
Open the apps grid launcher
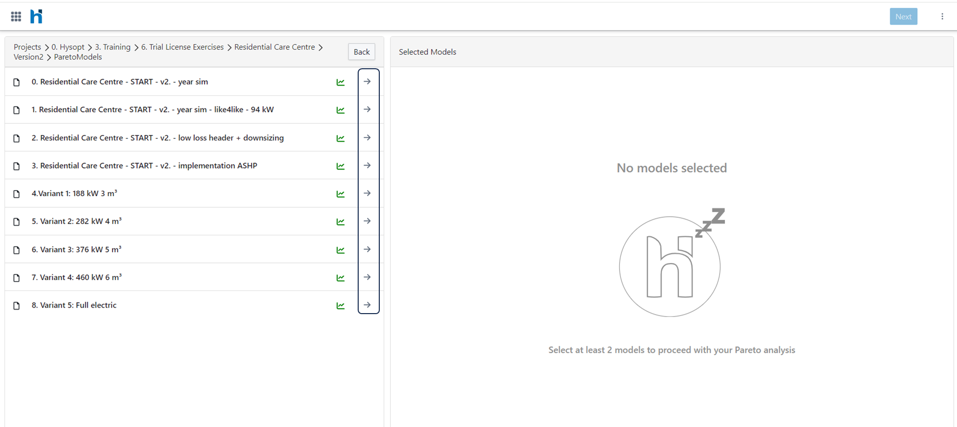coord(16,17)
